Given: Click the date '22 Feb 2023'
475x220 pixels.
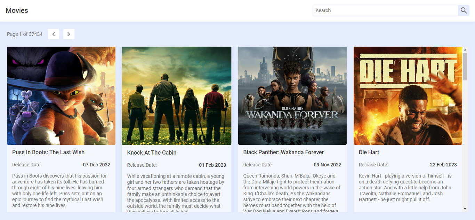Looking at the screenshot, I should click(443, 165).
